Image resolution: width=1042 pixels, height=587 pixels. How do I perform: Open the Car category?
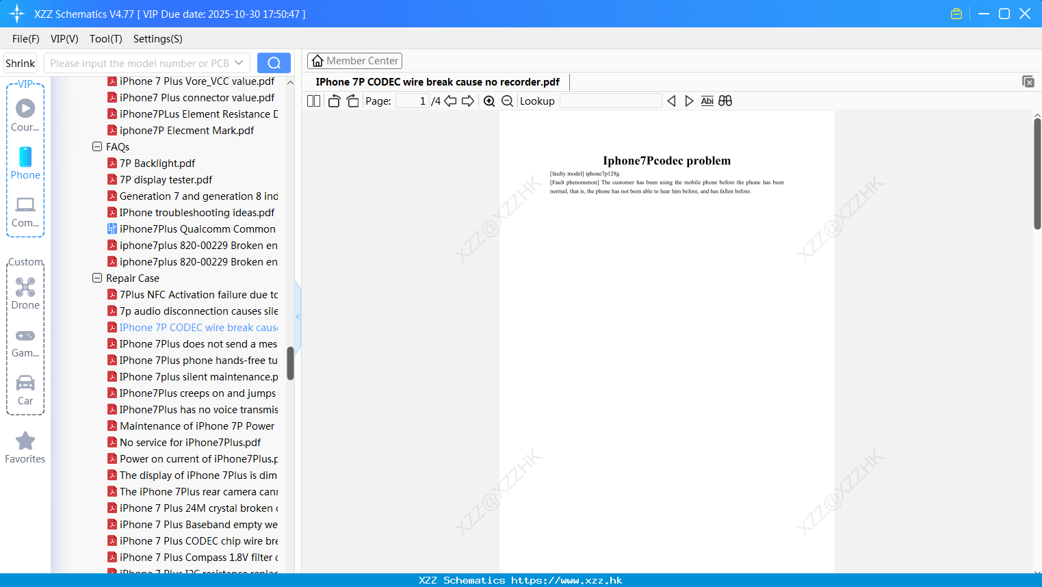(x=25, y=390)
